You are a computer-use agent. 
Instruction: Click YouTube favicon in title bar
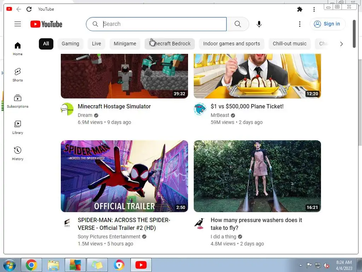[9, 9]
